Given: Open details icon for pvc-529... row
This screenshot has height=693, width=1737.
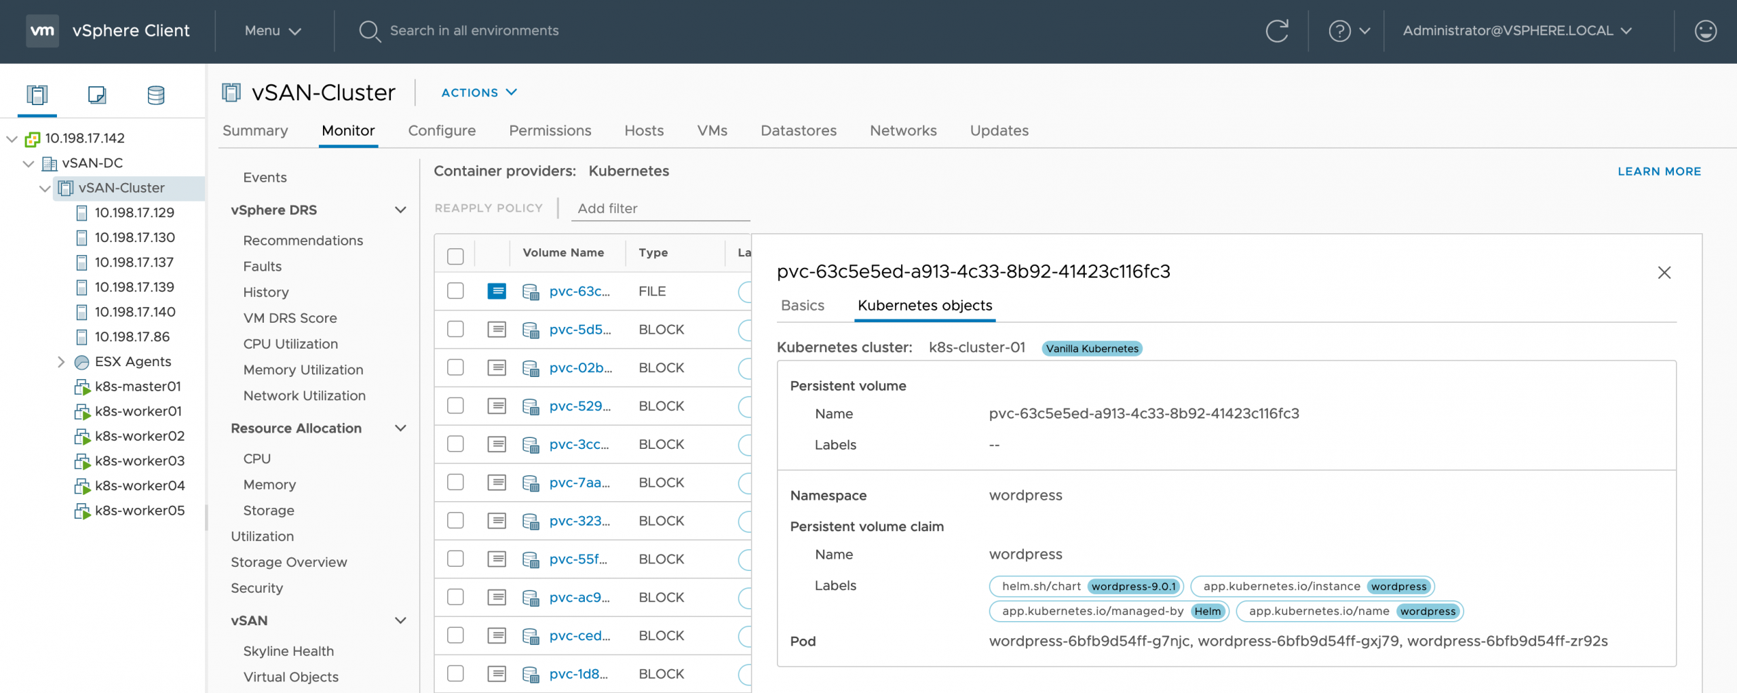Looking at the screenshot, I should click(x=497, y=406).
